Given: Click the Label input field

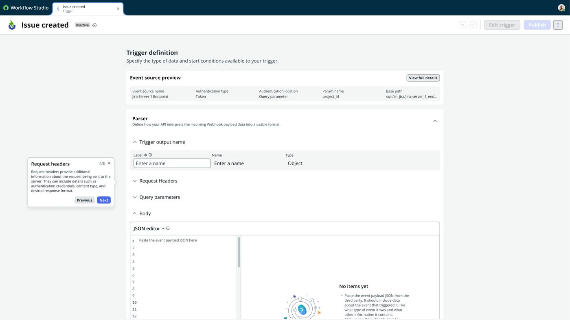Looking at the screenshot, I should coord(172,163).
